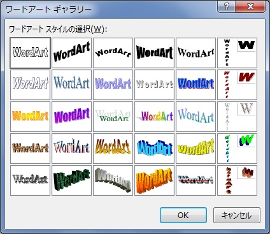Choose the bold blue shadowed WordArt style
Screen dimensions: 270x234
click(x=195, y=85)
